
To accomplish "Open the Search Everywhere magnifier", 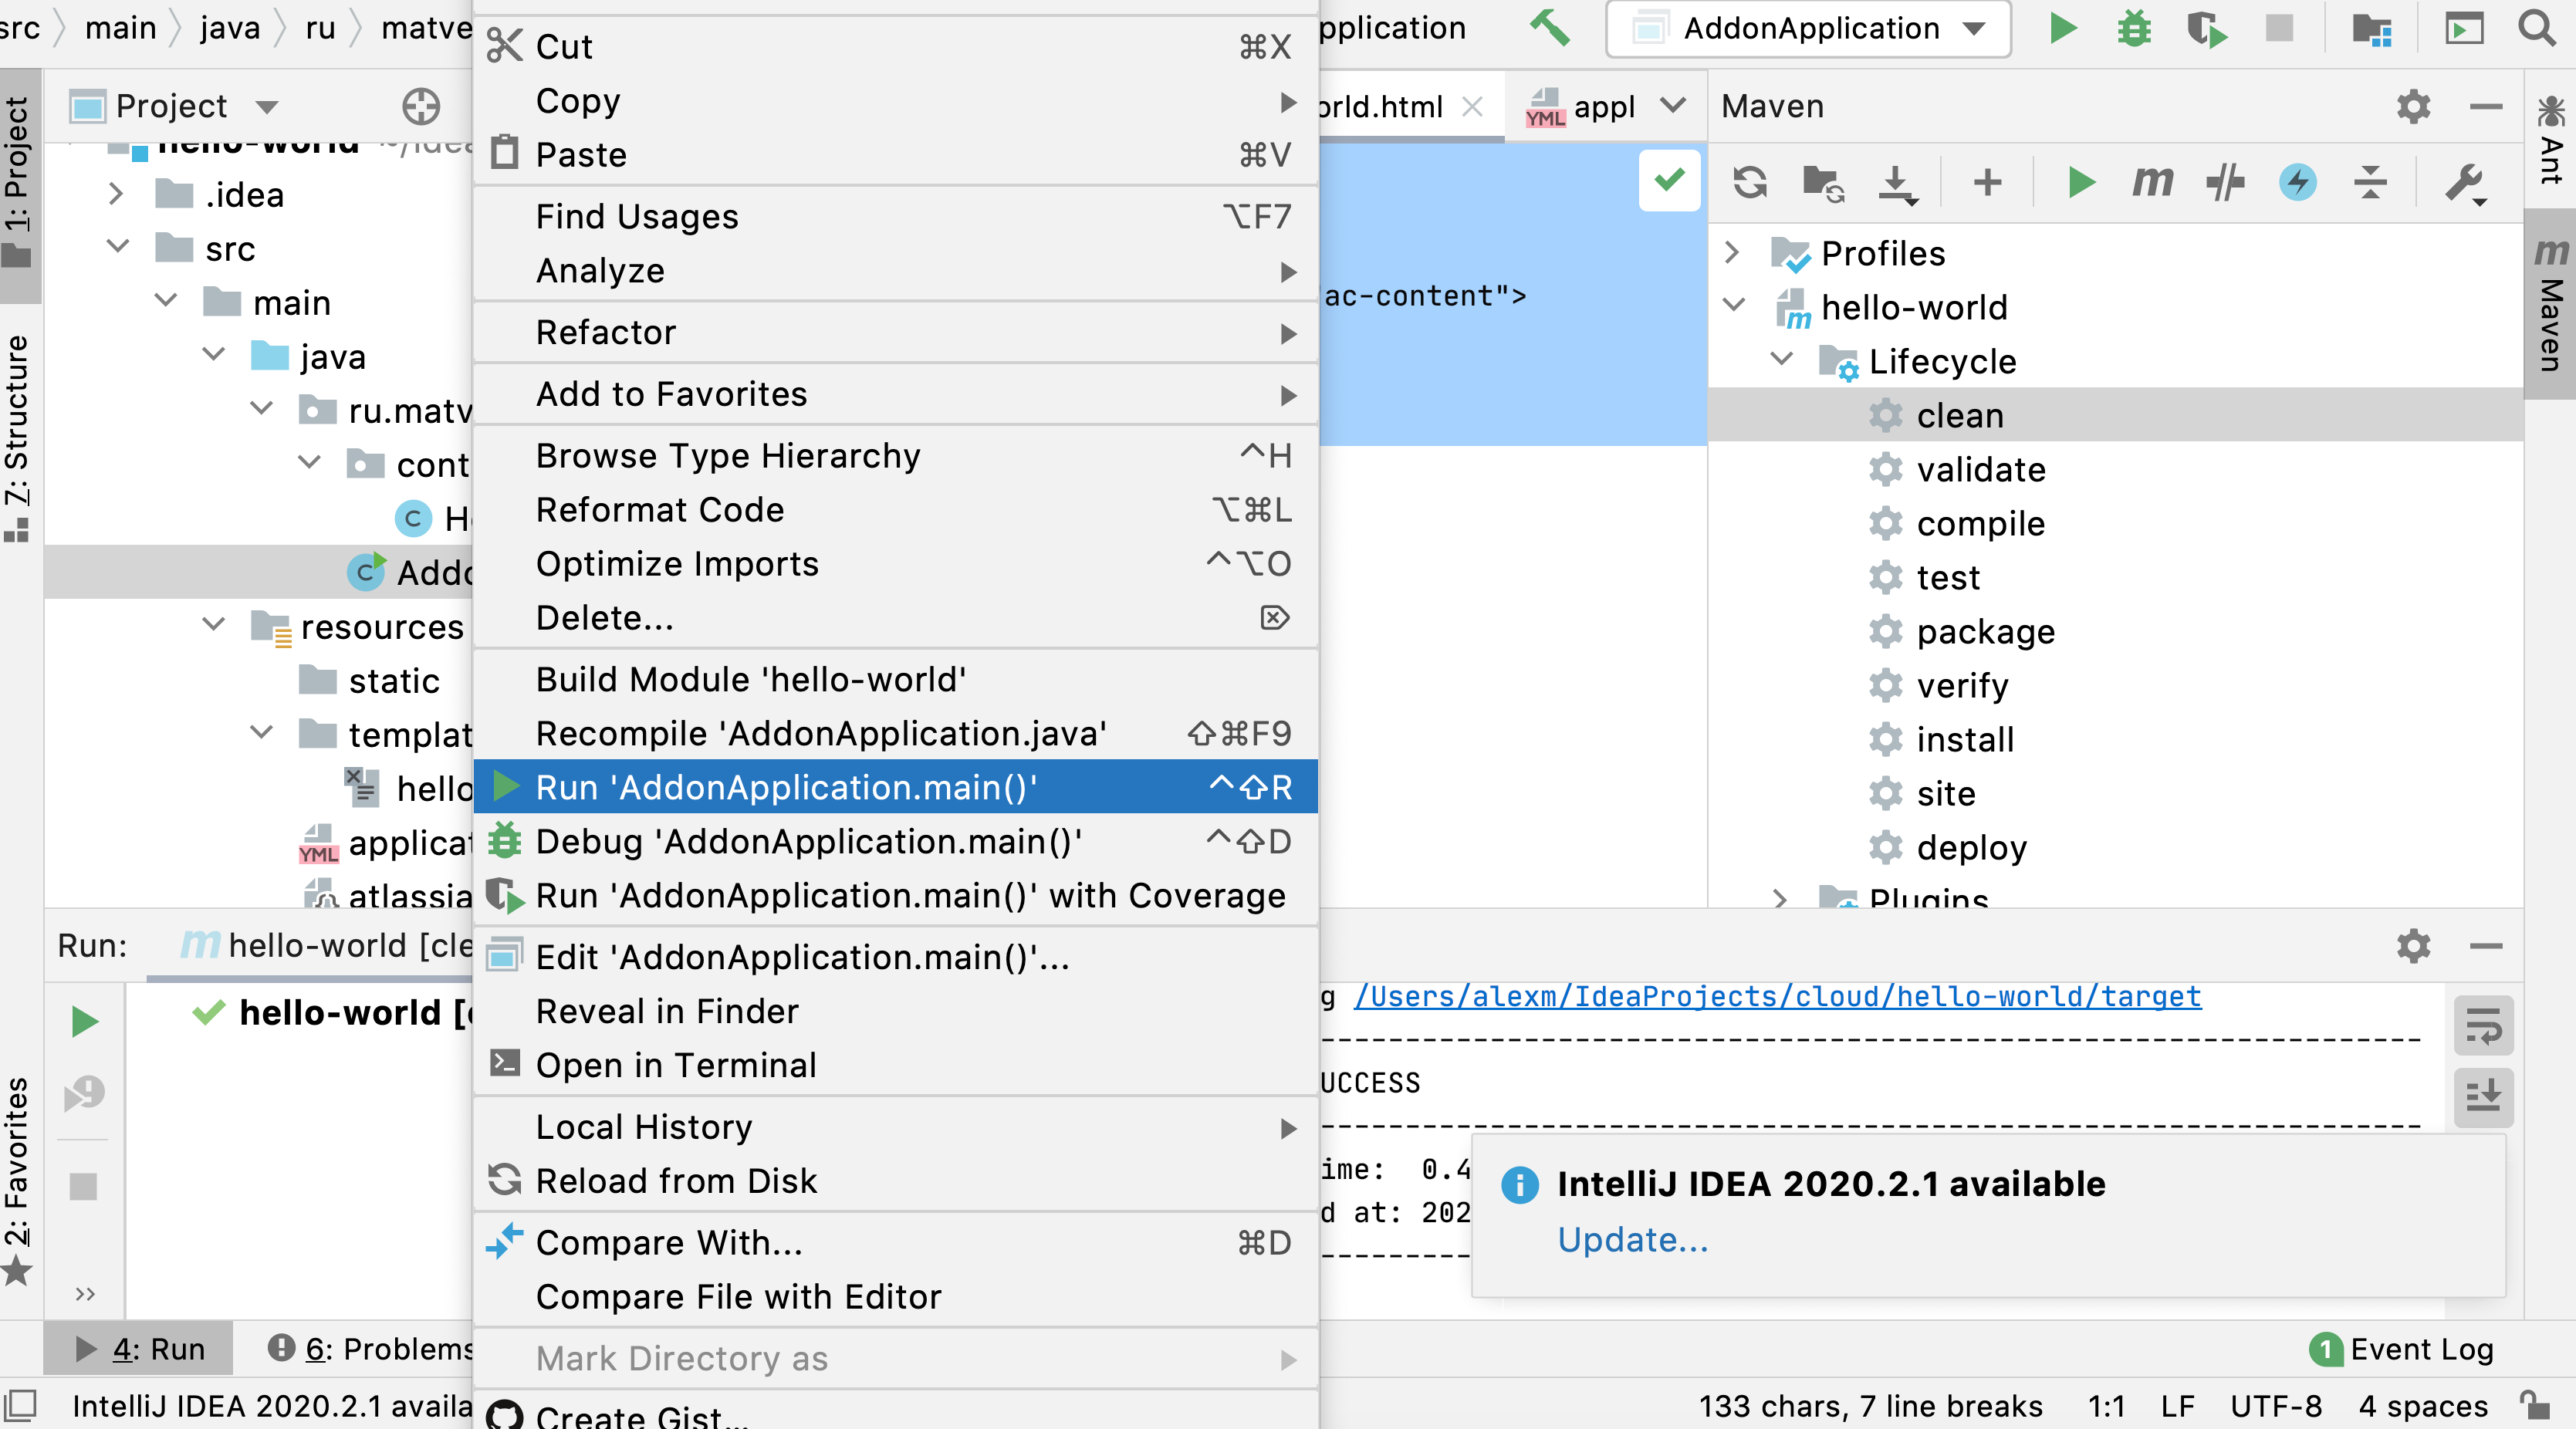I will pos(2537,28).
